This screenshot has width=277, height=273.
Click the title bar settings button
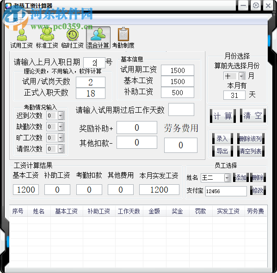256,6
